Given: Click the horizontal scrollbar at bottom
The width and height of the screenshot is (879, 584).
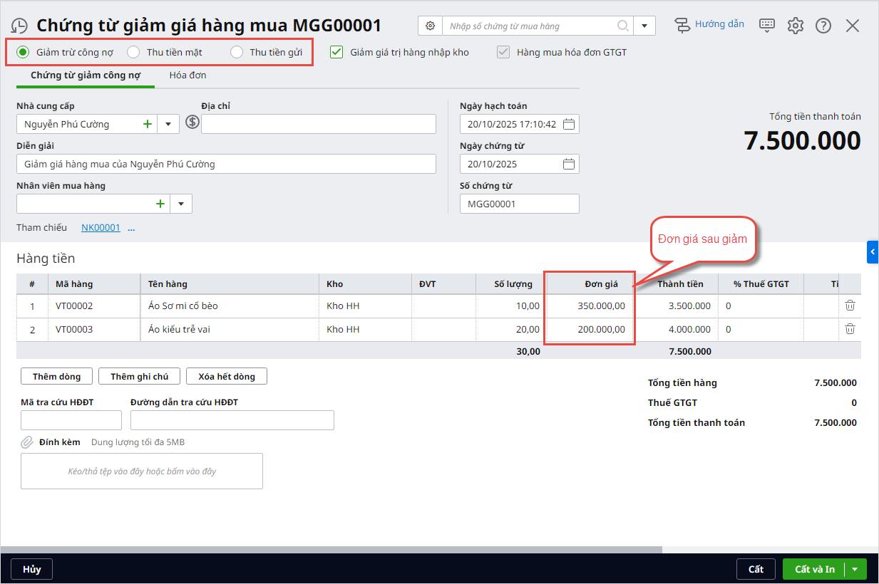Looking at the screenshot, I should 331,549.
